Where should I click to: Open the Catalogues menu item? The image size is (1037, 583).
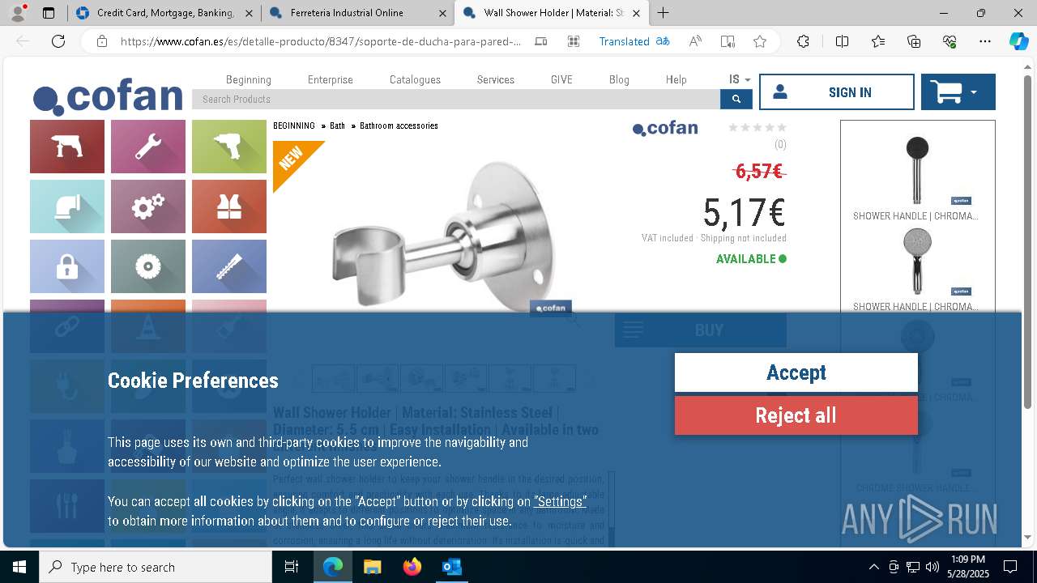coord(415,79)
